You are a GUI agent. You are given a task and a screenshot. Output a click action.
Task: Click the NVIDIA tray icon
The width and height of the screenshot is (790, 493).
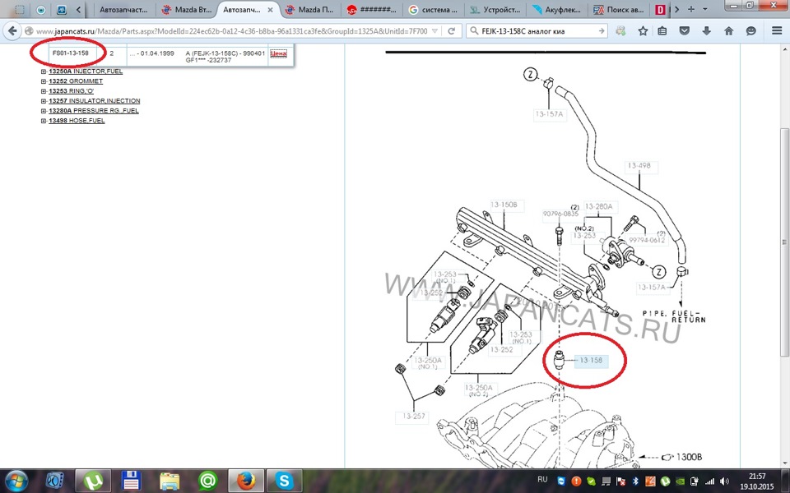[680, 481]
